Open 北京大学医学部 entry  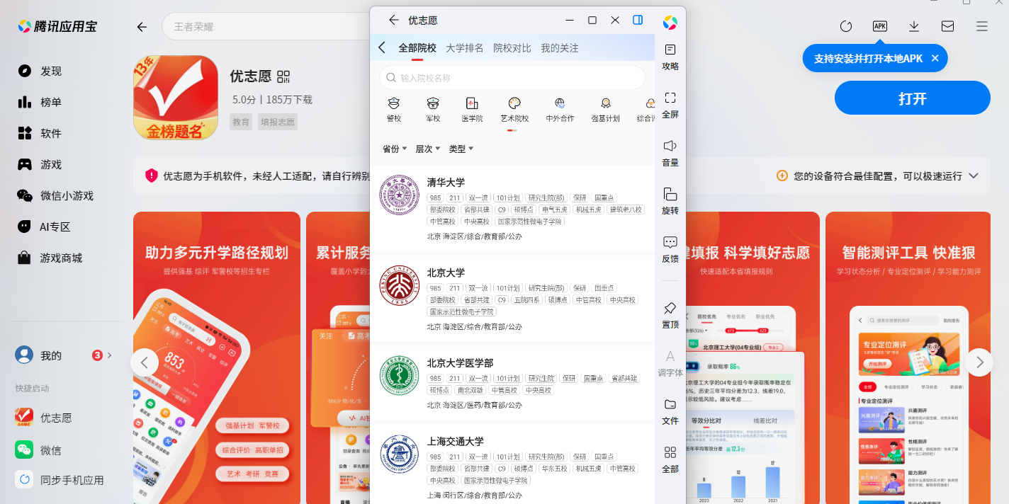tap(512, 382)
